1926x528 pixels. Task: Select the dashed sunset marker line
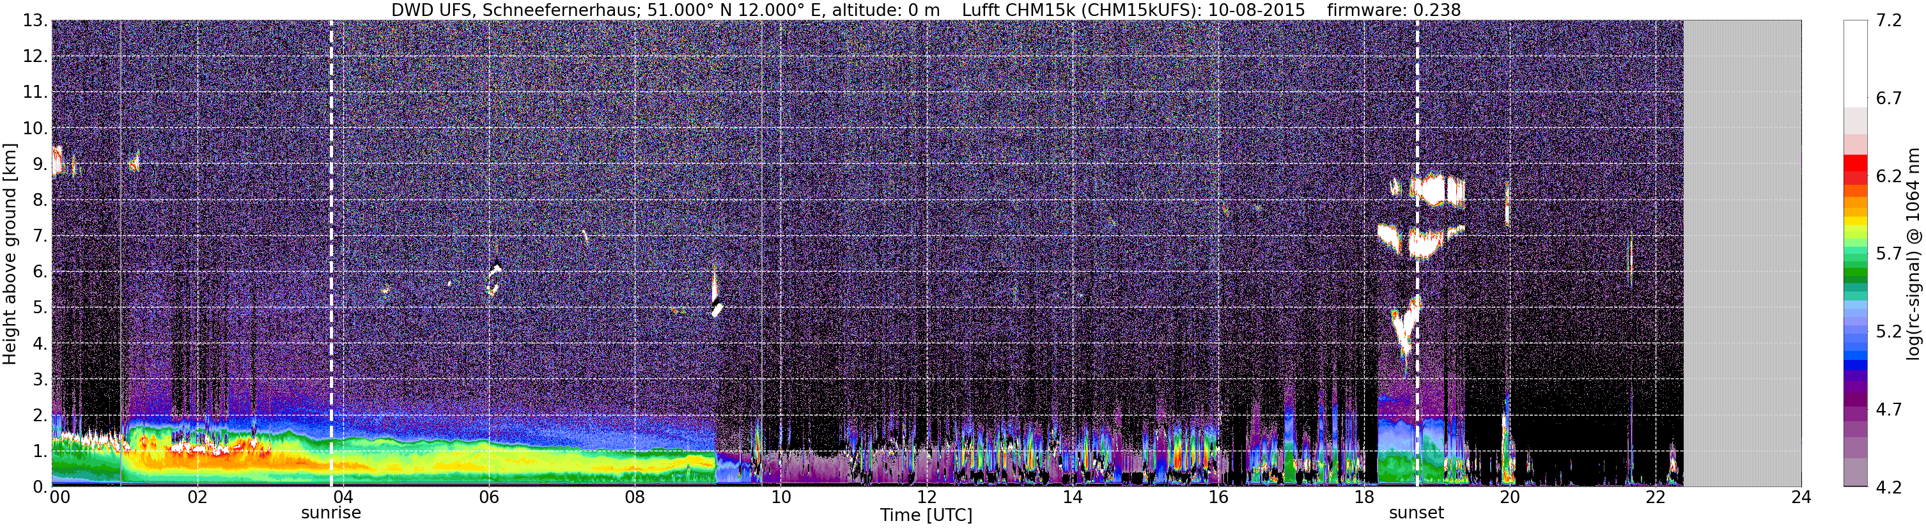pos(1417,252)
